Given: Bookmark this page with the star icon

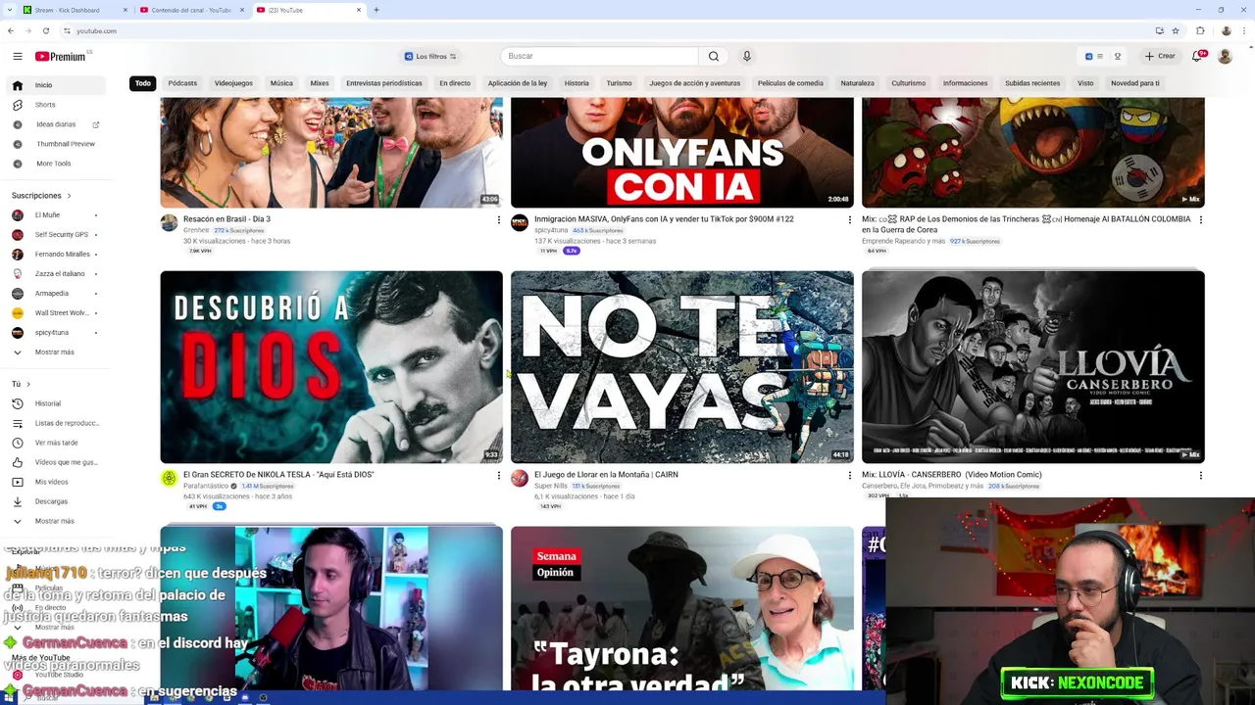Looking at the screenshot, I should click(x=1176, y=30).
